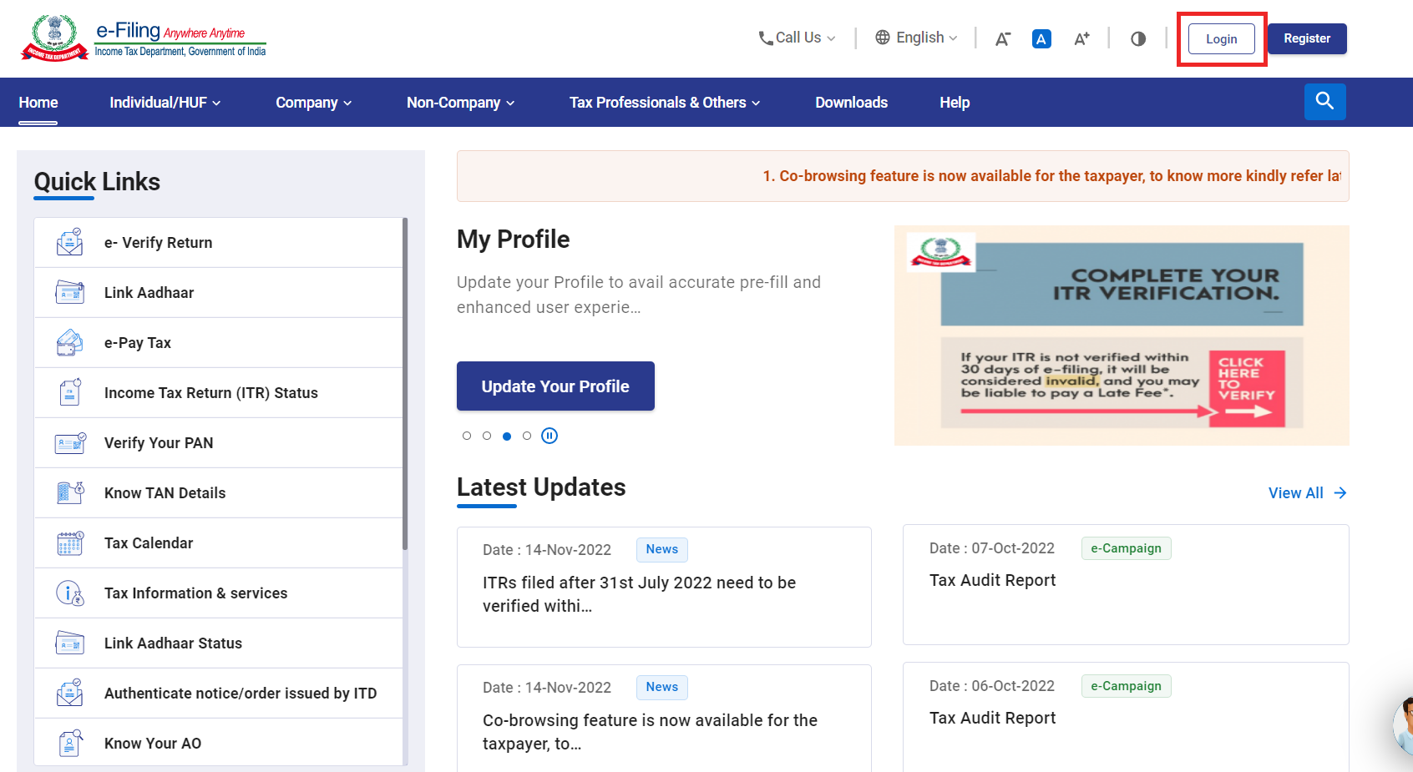
Task: Click the Update Your Profile button
Action: pos(555,386)
